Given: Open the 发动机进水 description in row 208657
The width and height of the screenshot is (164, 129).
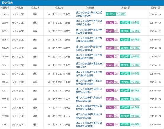Looking at the screenshot, I should (89, 107).
